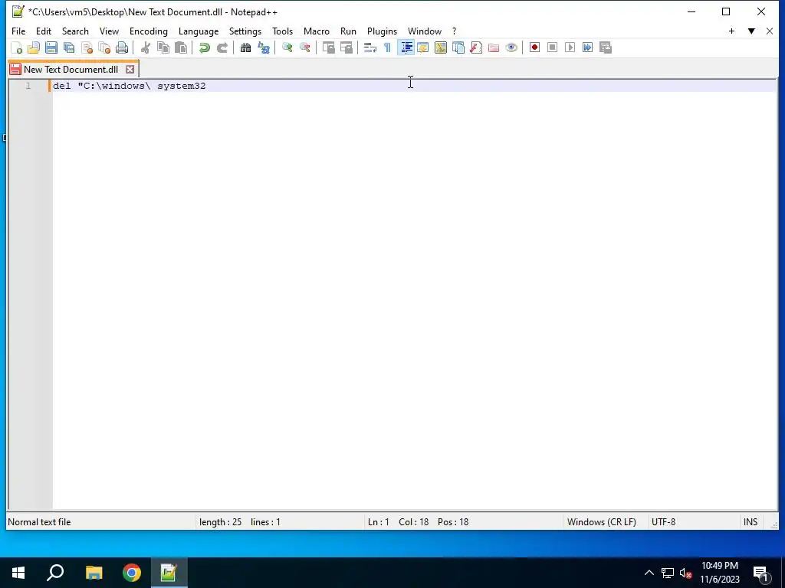785x588 pixels.
Task: Zoom in using the magnifier plus icon
Action: (287, 47)
